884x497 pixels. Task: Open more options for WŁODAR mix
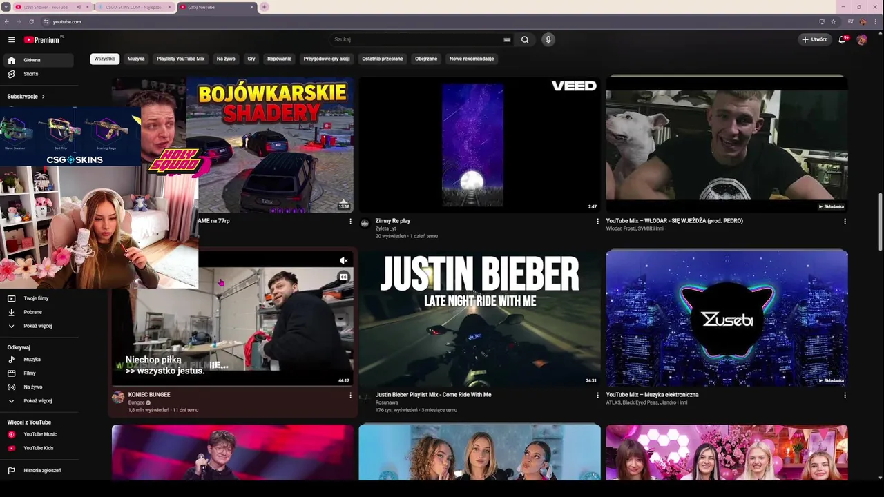click(845, 221)
